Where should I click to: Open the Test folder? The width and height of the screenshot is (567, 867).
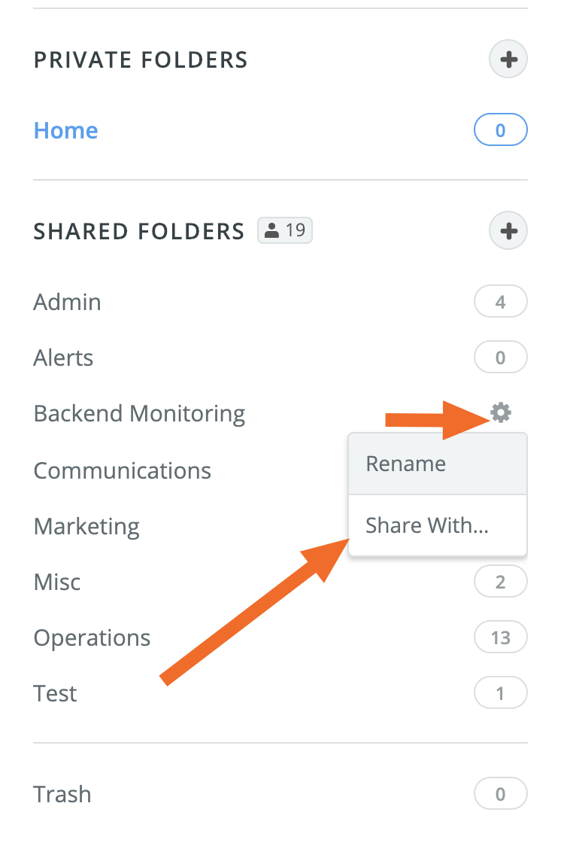pyautogui.click(x=56, y=693)
